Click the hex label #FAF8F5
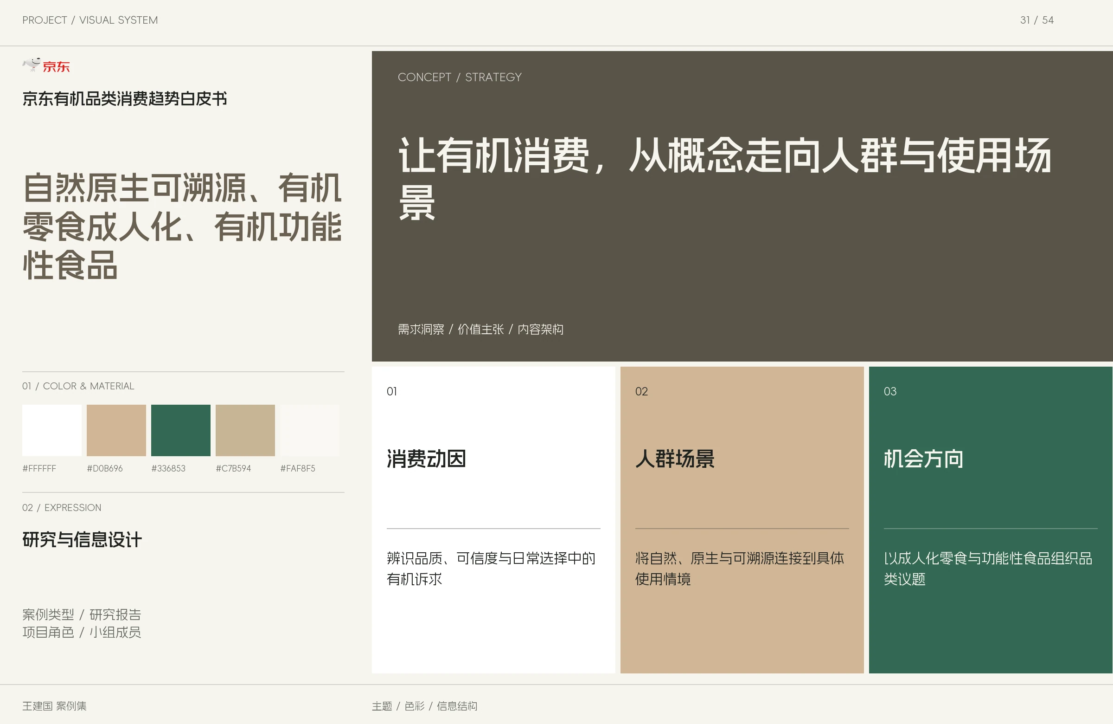The width and height of the screenshot is (1113, 724). [298, 468]
